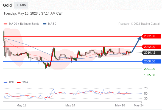The width and height of the screenshot is (162, 110).
Task: Click the RSI 30 level label
Action: 146,98
